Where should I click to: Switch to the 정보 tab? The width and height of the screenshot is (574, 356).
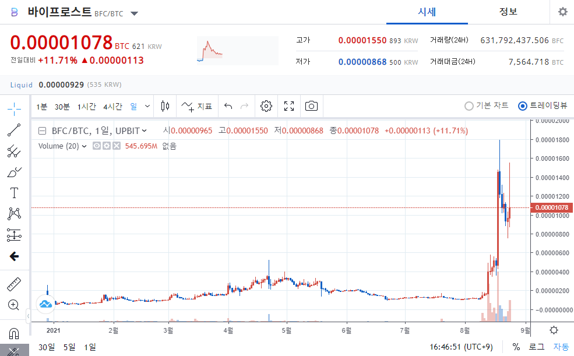[508, 12]
